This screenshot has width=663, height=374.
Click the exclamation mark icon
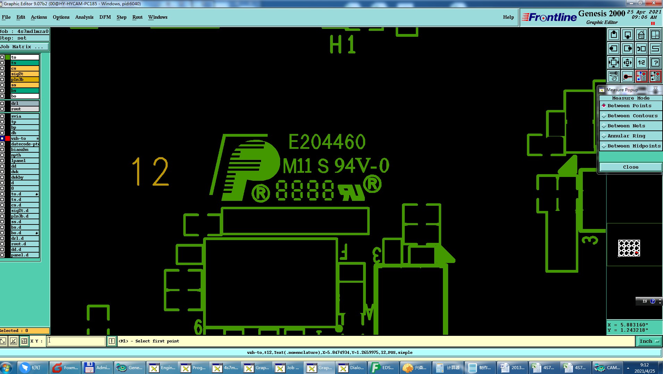[x=112, y=341]
